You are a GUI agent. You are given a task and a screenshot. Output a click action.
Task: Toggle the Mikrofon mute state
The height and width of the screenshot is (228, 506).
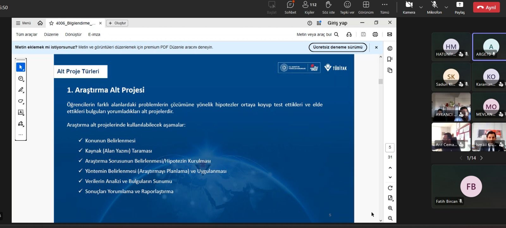[434, 8]
